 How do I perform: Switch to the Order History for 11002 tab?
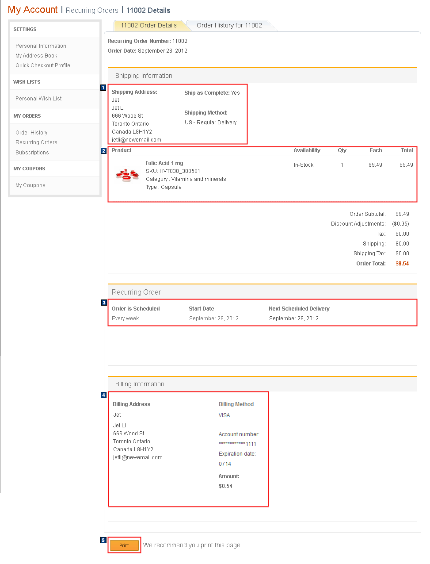[x=229, y=25]
